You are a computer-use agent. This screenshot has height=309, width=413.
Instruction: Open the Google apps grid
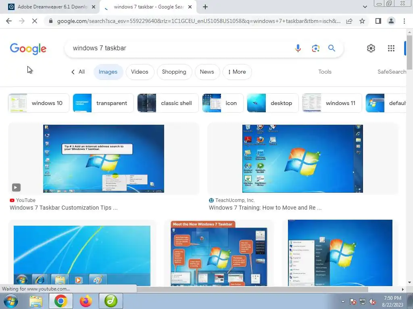click(391, 48)
